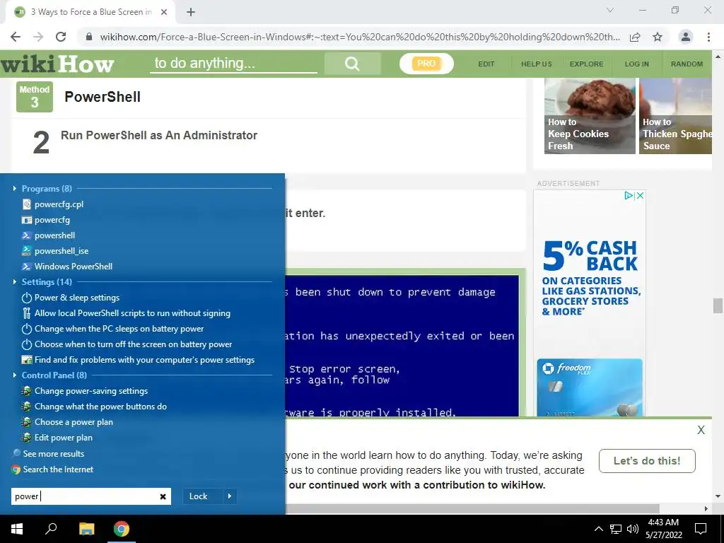
Task: Open Find and fix power problems troubleshooter
Action: pos(138,360)
